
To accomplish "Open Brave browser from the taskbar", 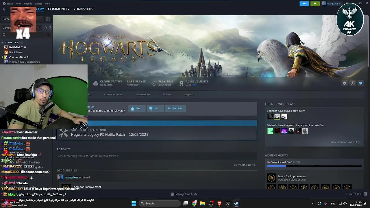I will (219, 203).
